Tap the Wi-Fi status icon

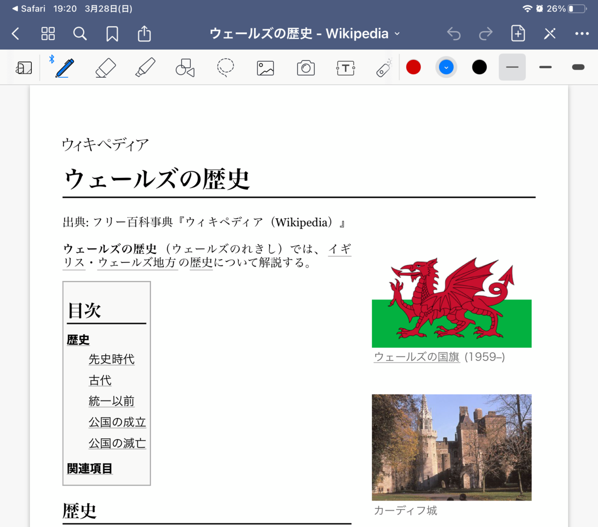527,8
